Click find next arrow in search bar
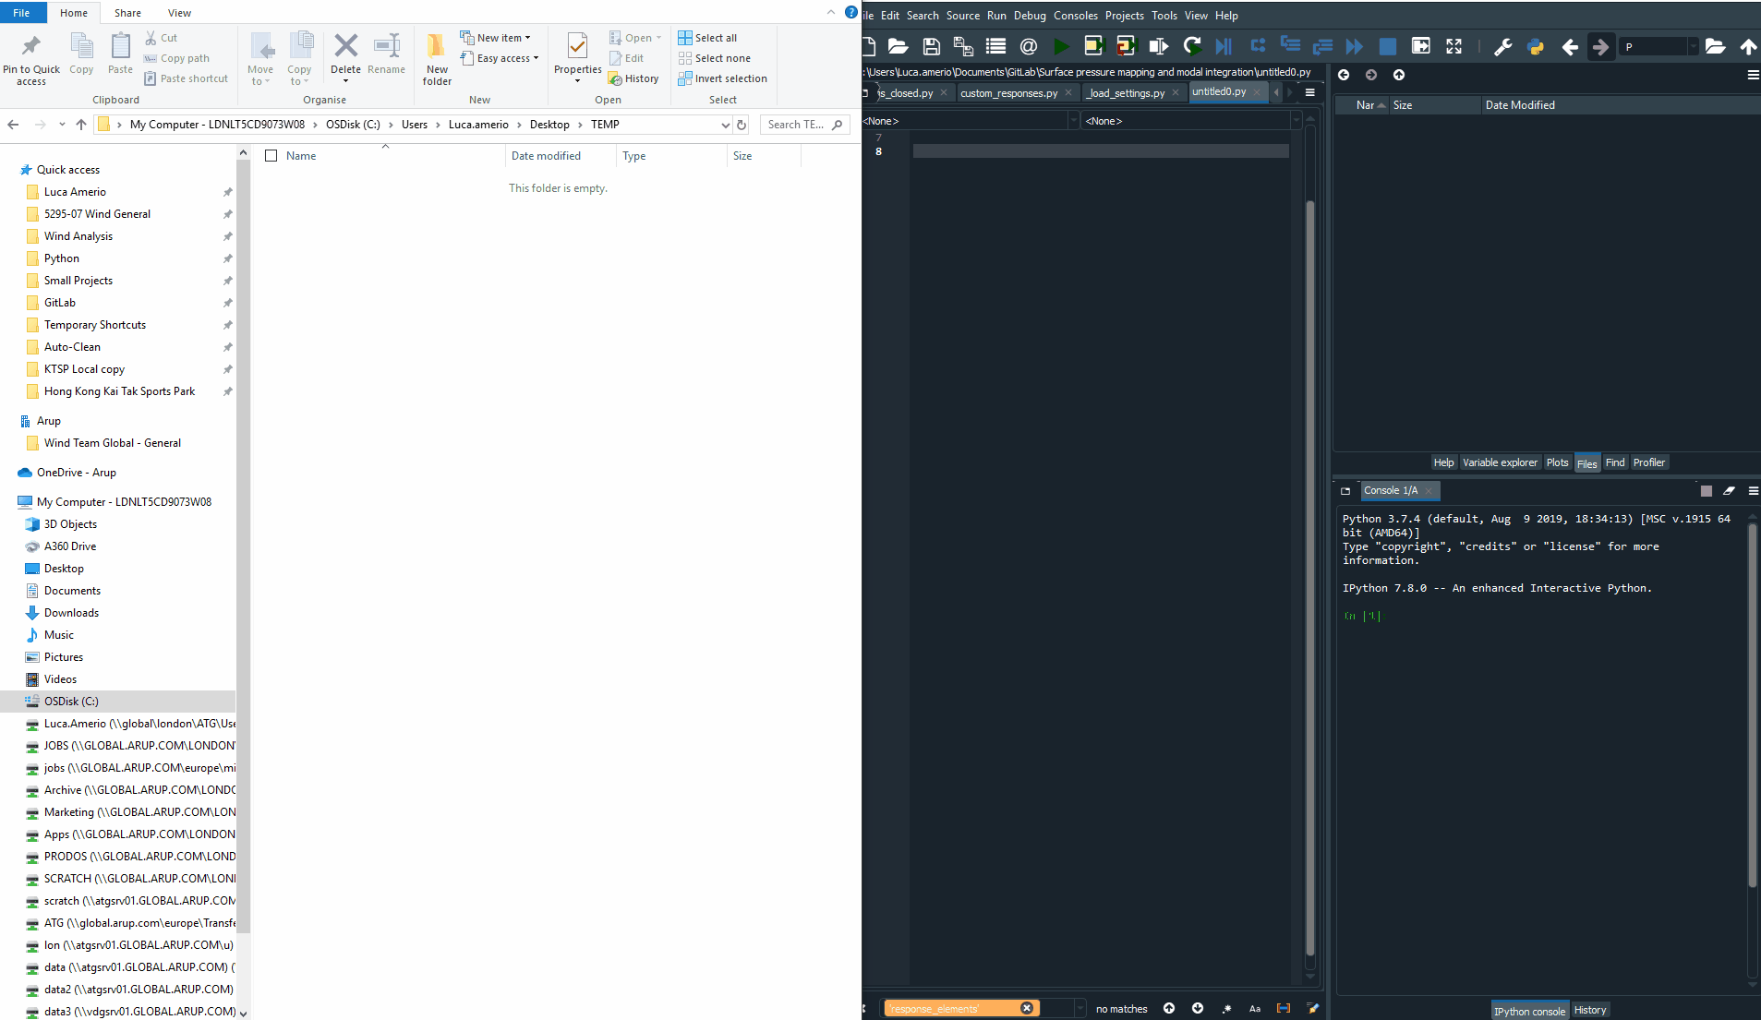 tap(1198, 1008)
